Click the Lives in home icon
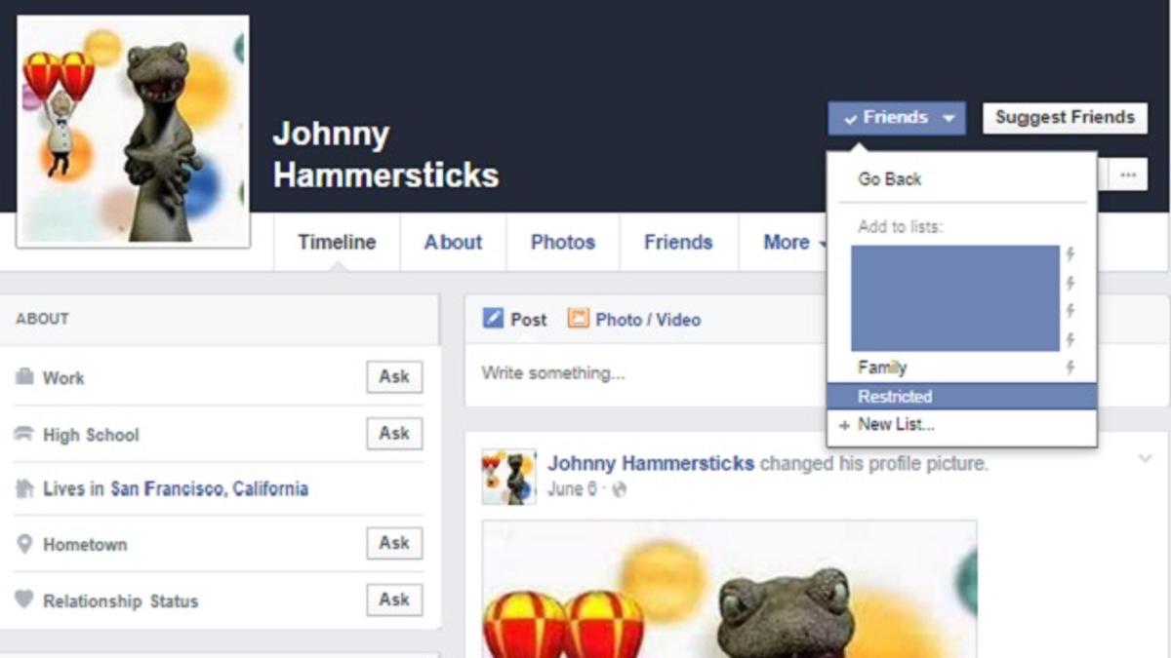Viewport: 1171px width, 658px height. (24, 489)
